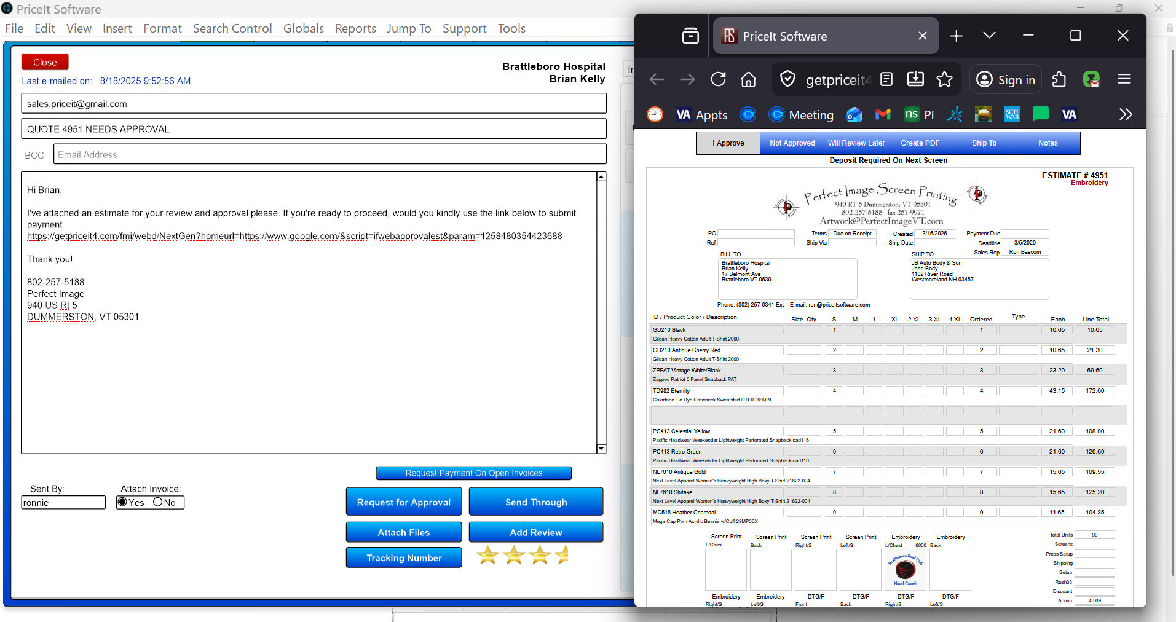Open the tracking protection shield icon
Image resolution: width=1176 pixels, height=622 pixels.
tap(787, 79)
